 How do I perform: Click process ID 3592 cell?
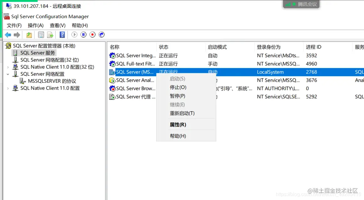point(311,55)
